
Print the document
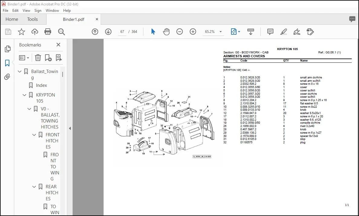(x=47, y=32)
